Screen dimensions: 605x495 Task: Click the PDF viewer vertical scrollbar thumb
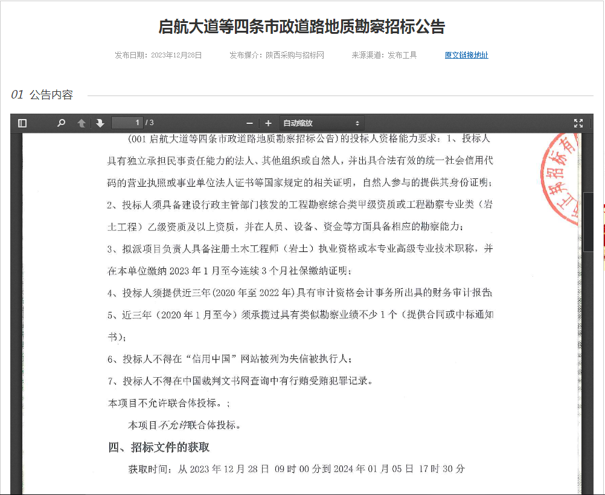pos(589,222)
